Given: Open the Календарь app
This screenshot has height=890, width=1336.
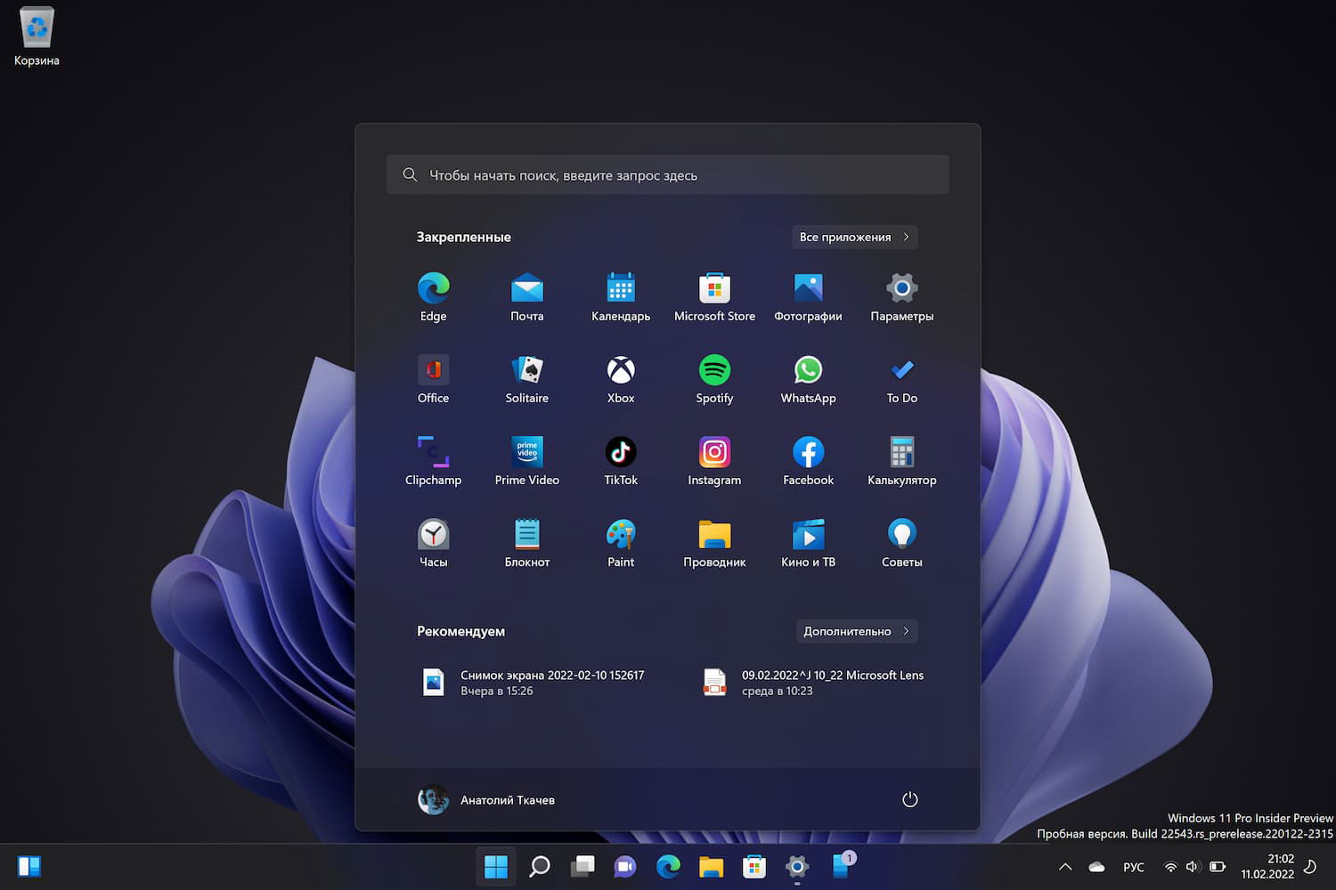Looking at the screenshot, I should 621,297.
